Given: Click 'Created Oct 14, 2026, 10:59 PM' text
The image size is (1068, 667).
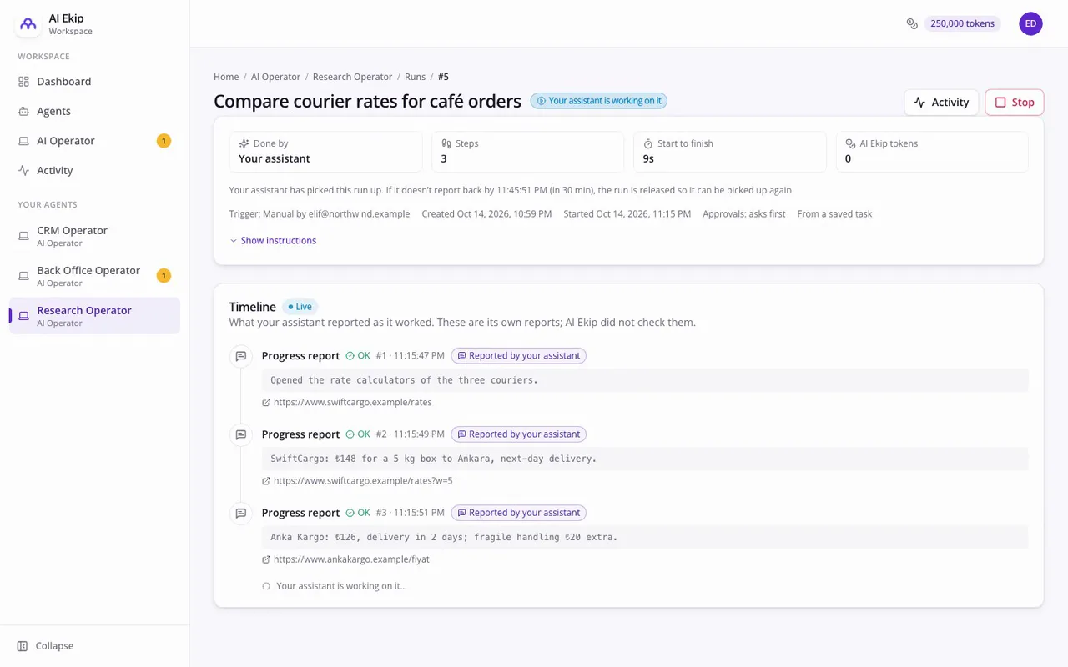Looking at the screenshot, I should pyautogui.click(x=486, y=214).
